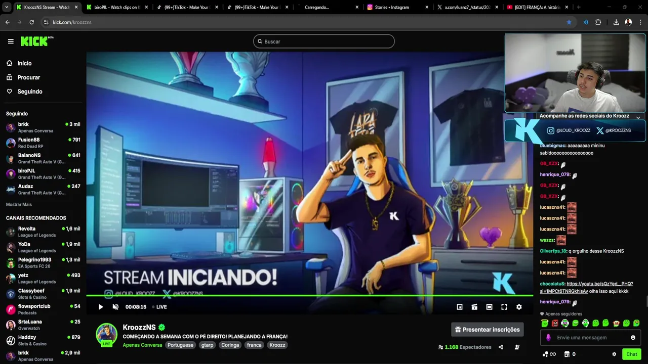Open recommended channel YoDa
Image resolution: width=648 pixels, height=364 pixels.
click(43, 247)
